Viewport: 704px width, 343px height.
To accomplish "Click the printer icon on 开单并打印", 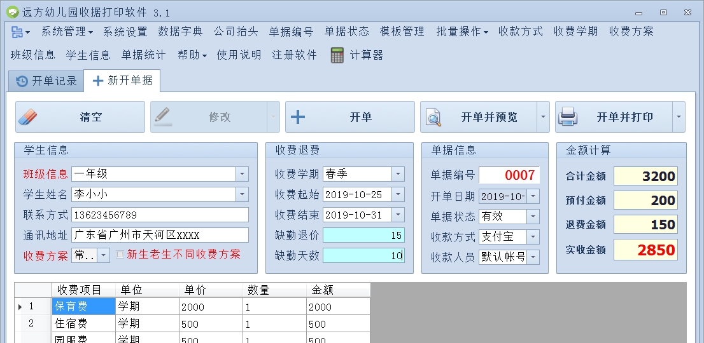I will pyautogui.click(x=568, y=117).
